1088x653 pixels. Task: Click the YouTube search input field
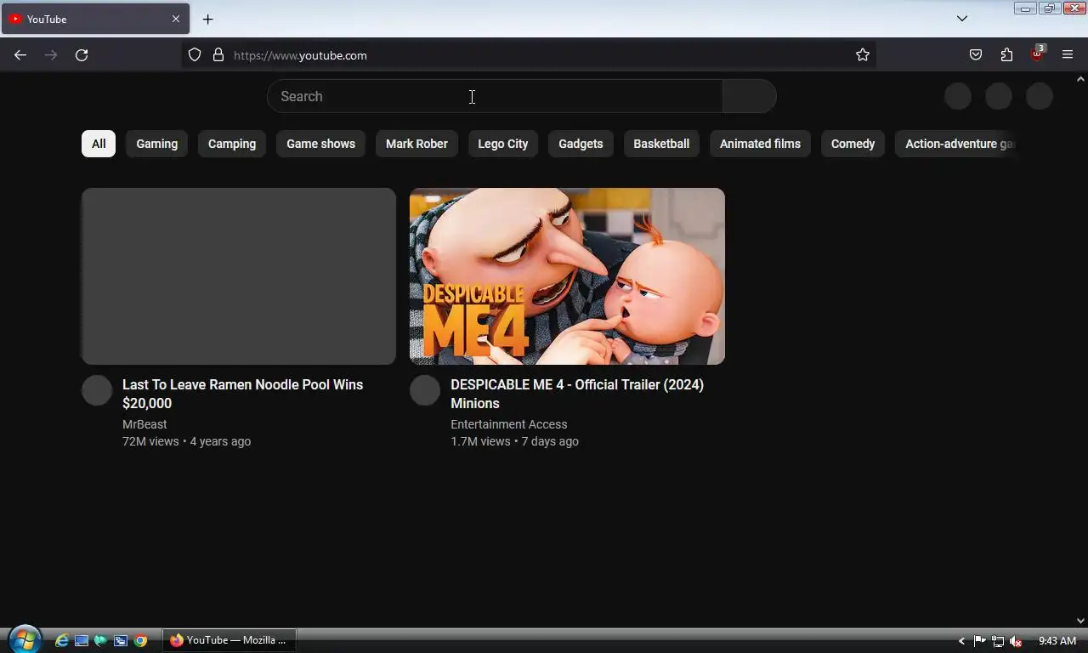pos(495,96)
